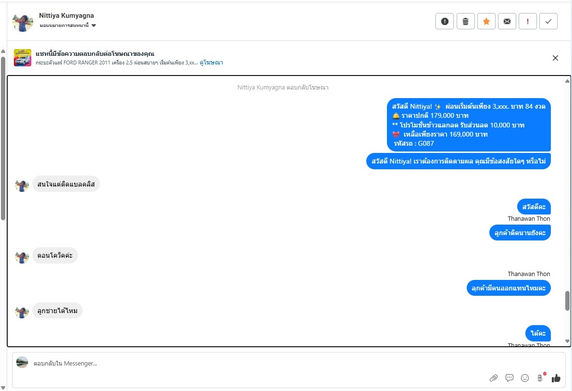Viewport: 572px width, 391px height.
Task: Click the Nittiya Kumyagna ตอบกลับโฆษณา notice
Action: click(283, 87)
